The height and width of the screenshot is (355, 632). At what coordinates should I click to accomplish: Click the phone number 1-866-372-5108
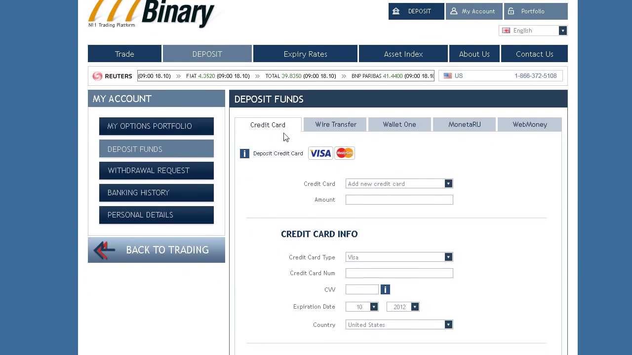535,76
